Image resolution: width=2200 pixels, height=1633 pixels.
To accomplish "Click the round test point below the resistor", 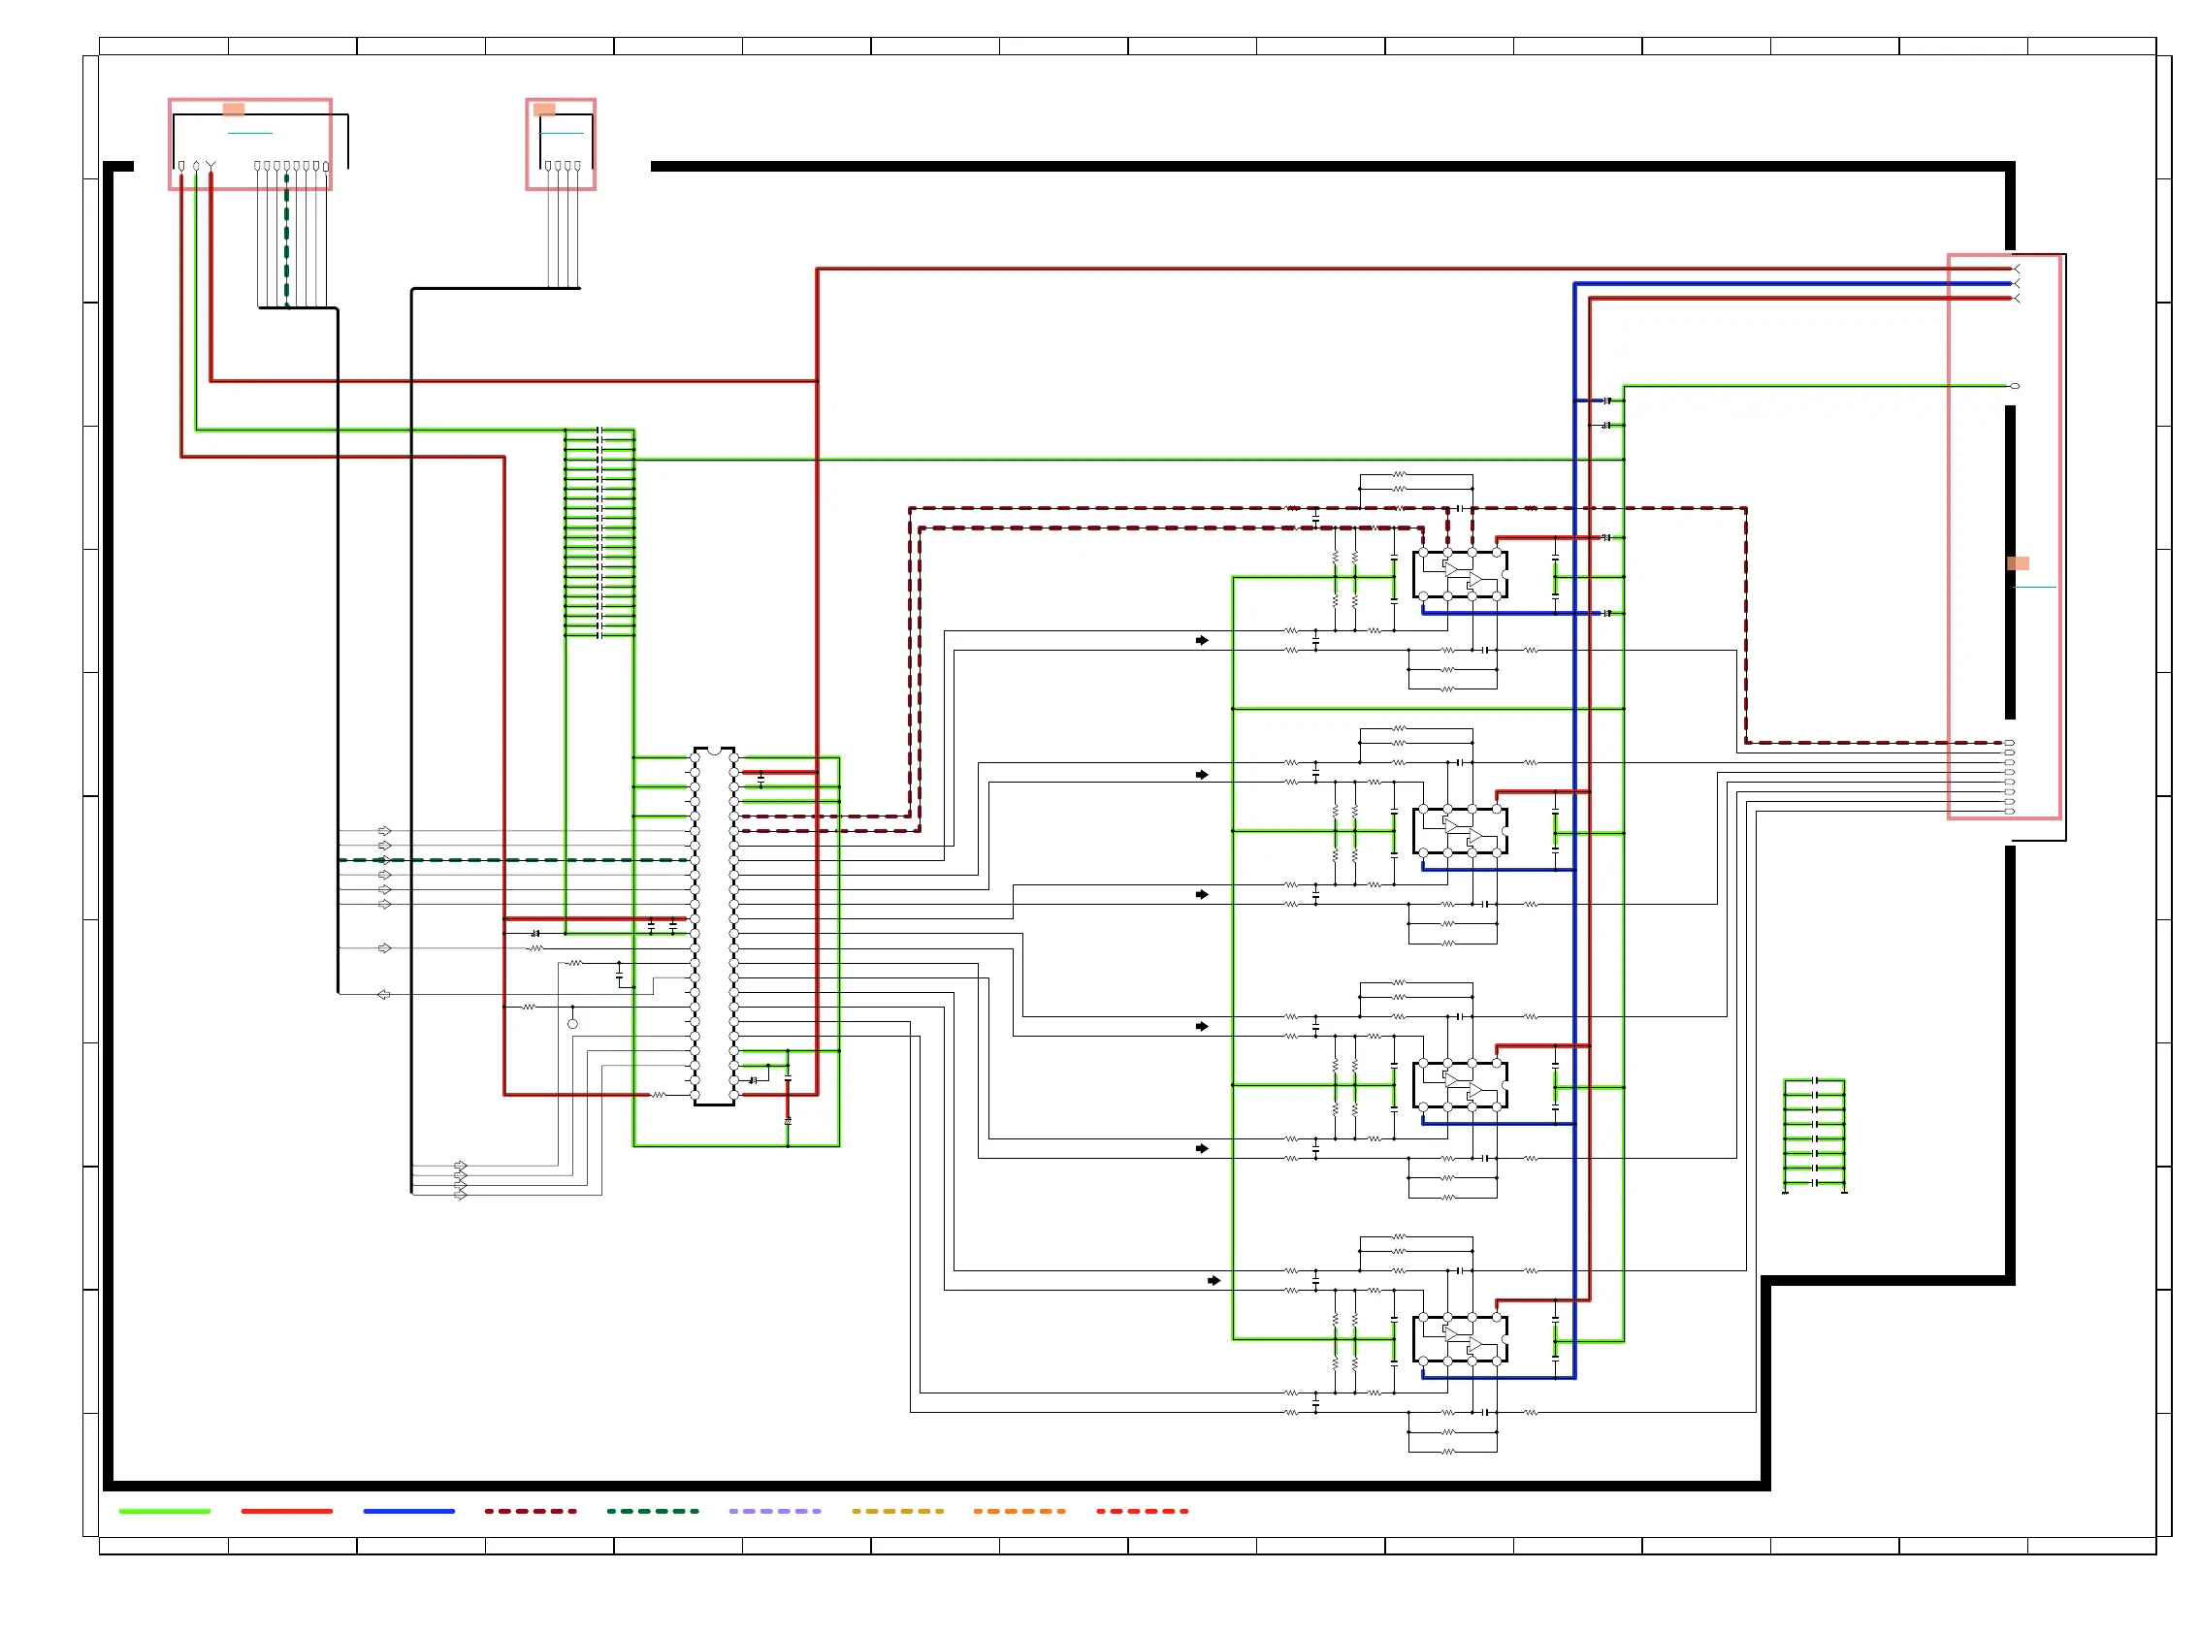I will click(x=572, y=1024).
